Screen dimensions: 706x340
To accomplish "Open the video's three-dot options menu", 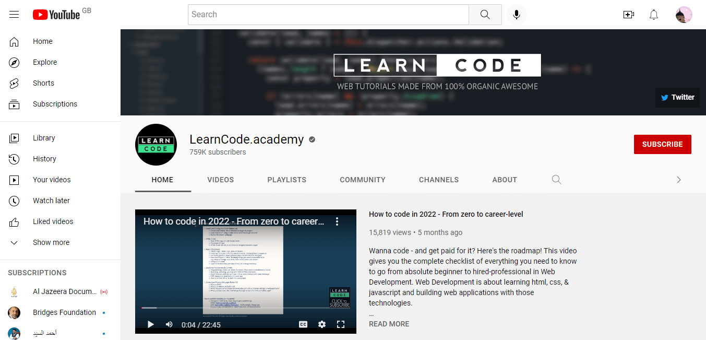I will [x=337, y=221].
